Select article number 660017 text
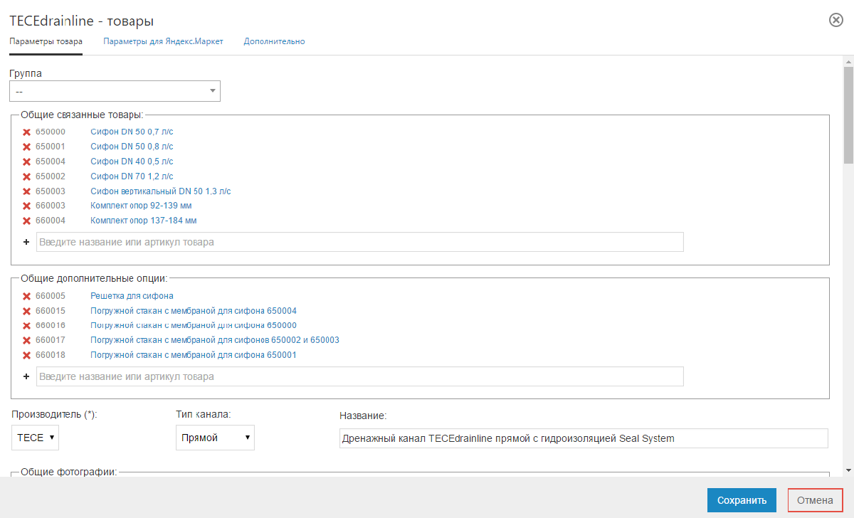The height and width of the screenshot is (518, 854). coord(51,340)
